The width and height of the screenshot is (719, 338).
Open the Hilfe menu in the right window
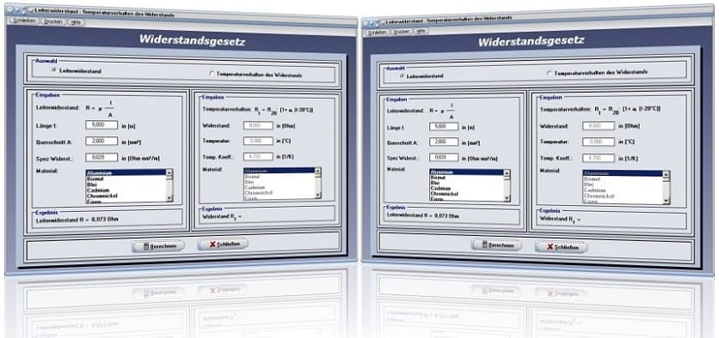coord(421,31)
